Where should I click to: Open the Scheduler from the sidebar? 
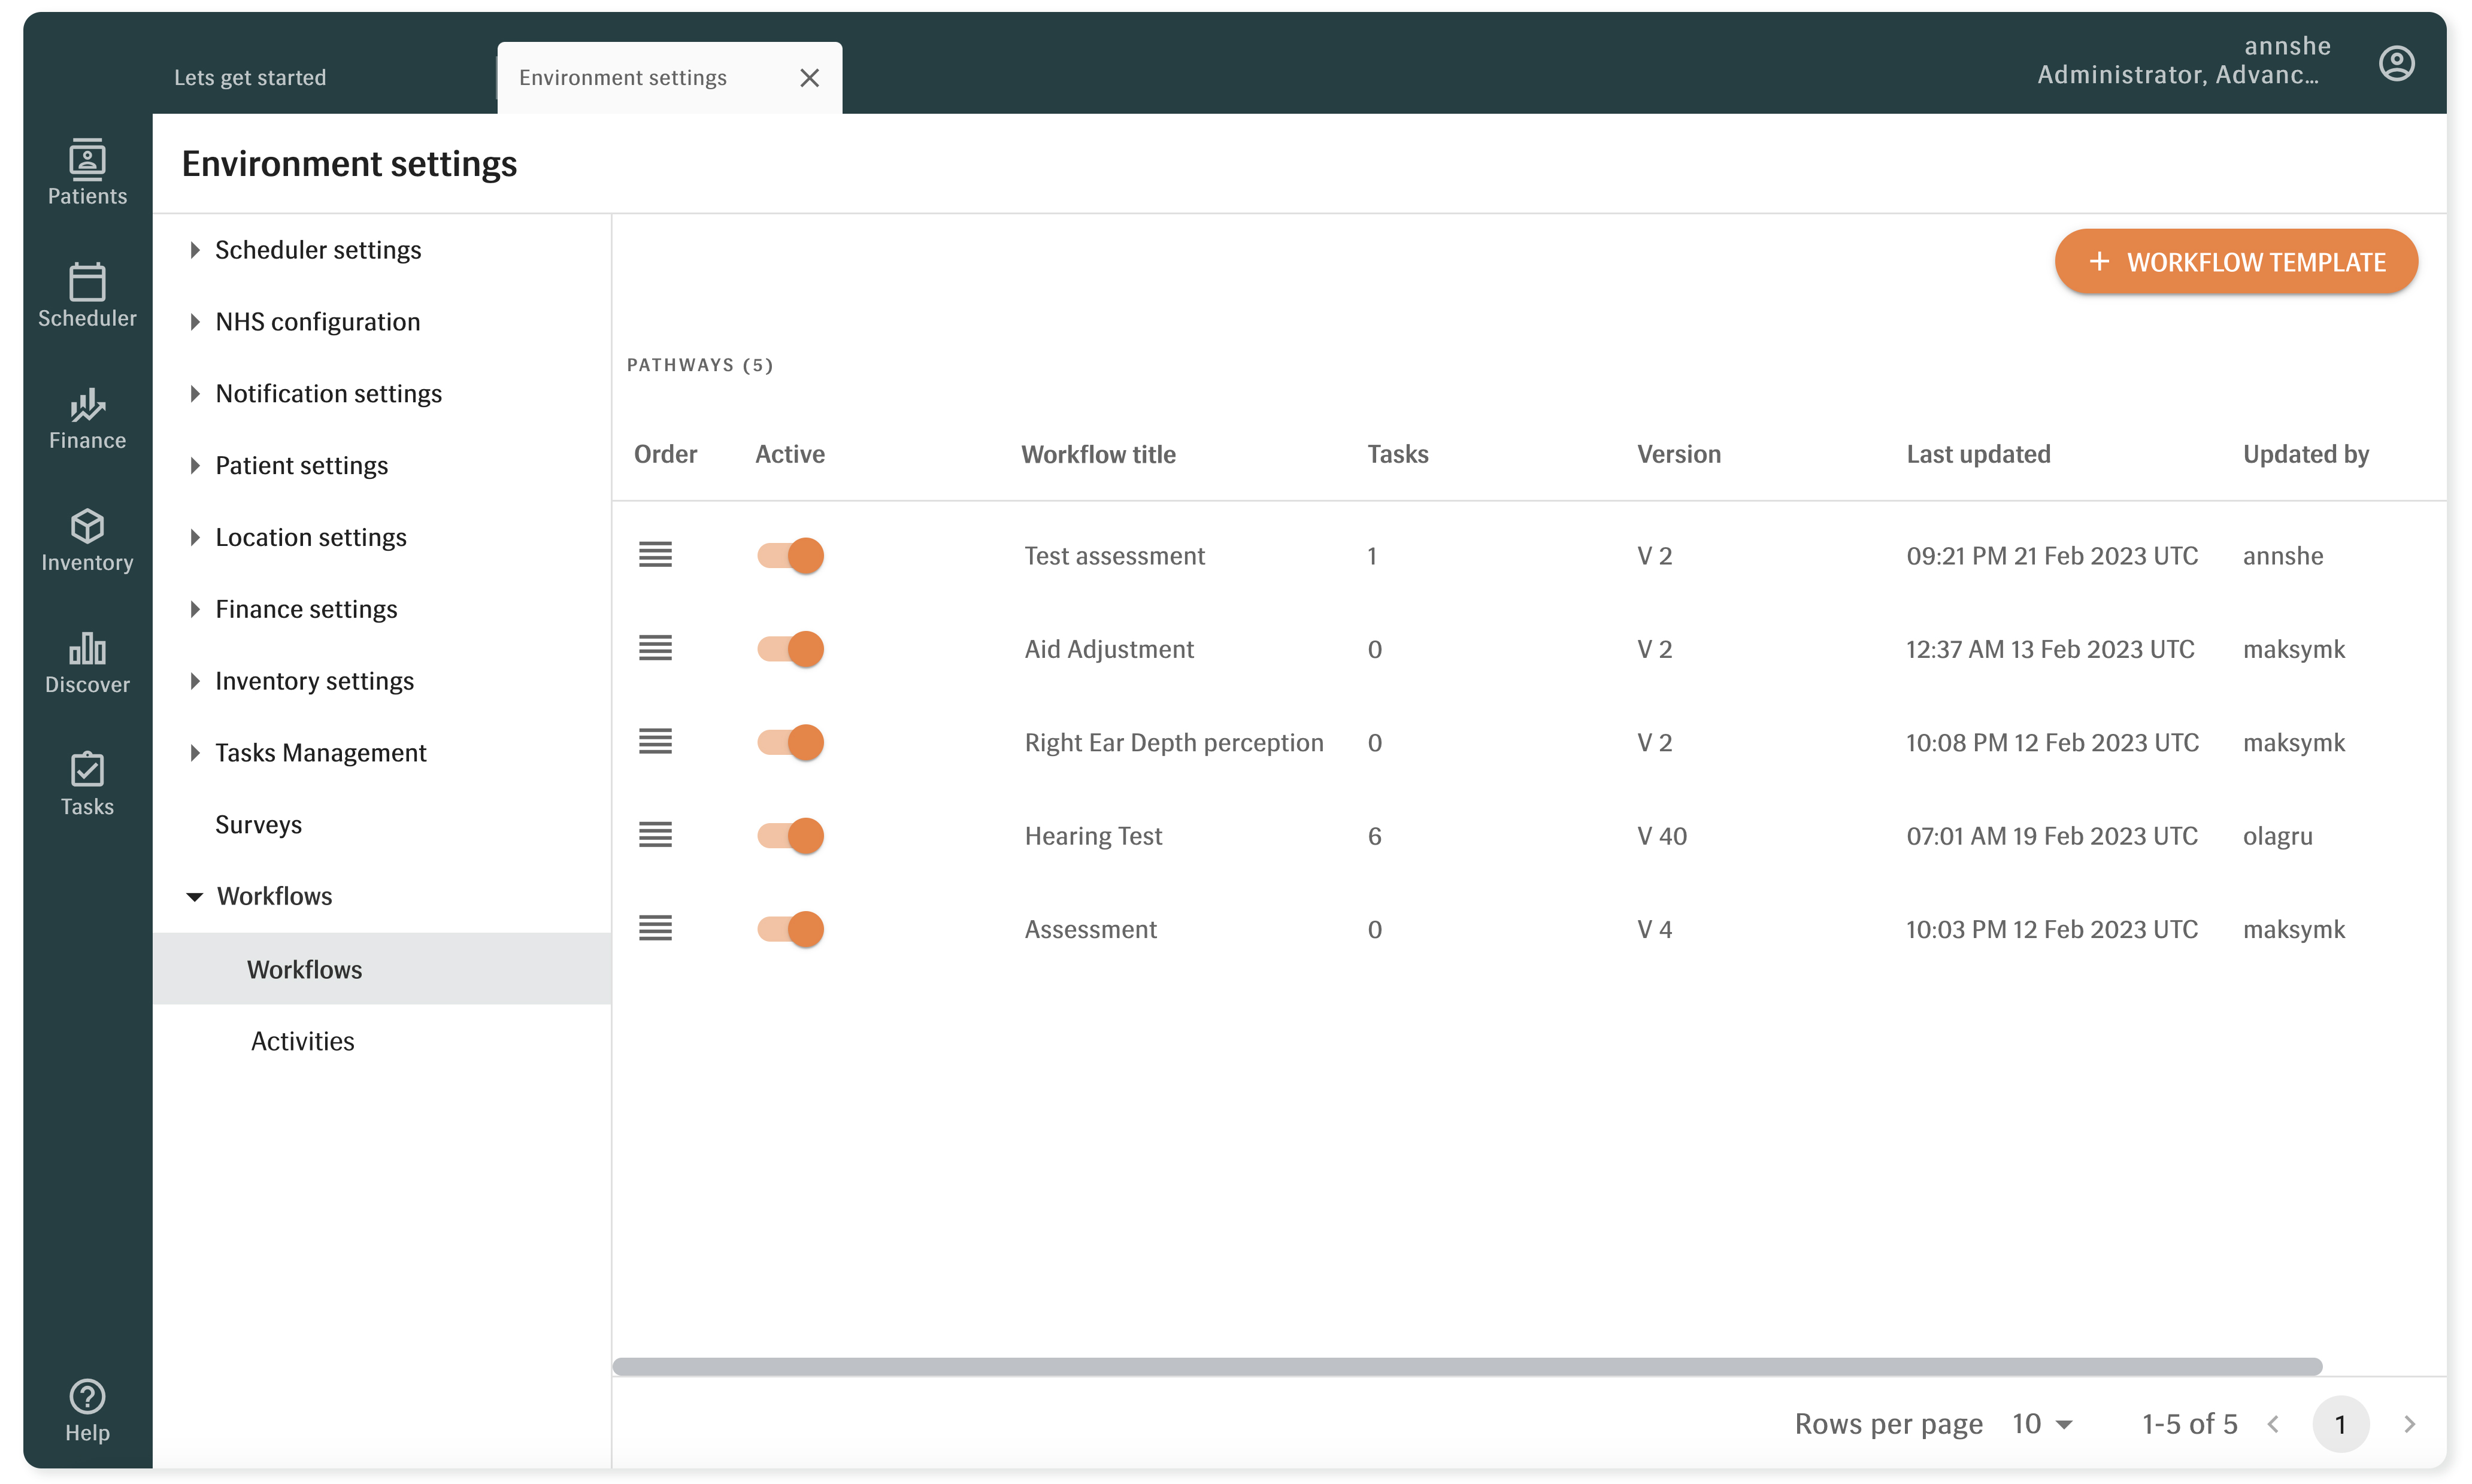coord(87,293)
